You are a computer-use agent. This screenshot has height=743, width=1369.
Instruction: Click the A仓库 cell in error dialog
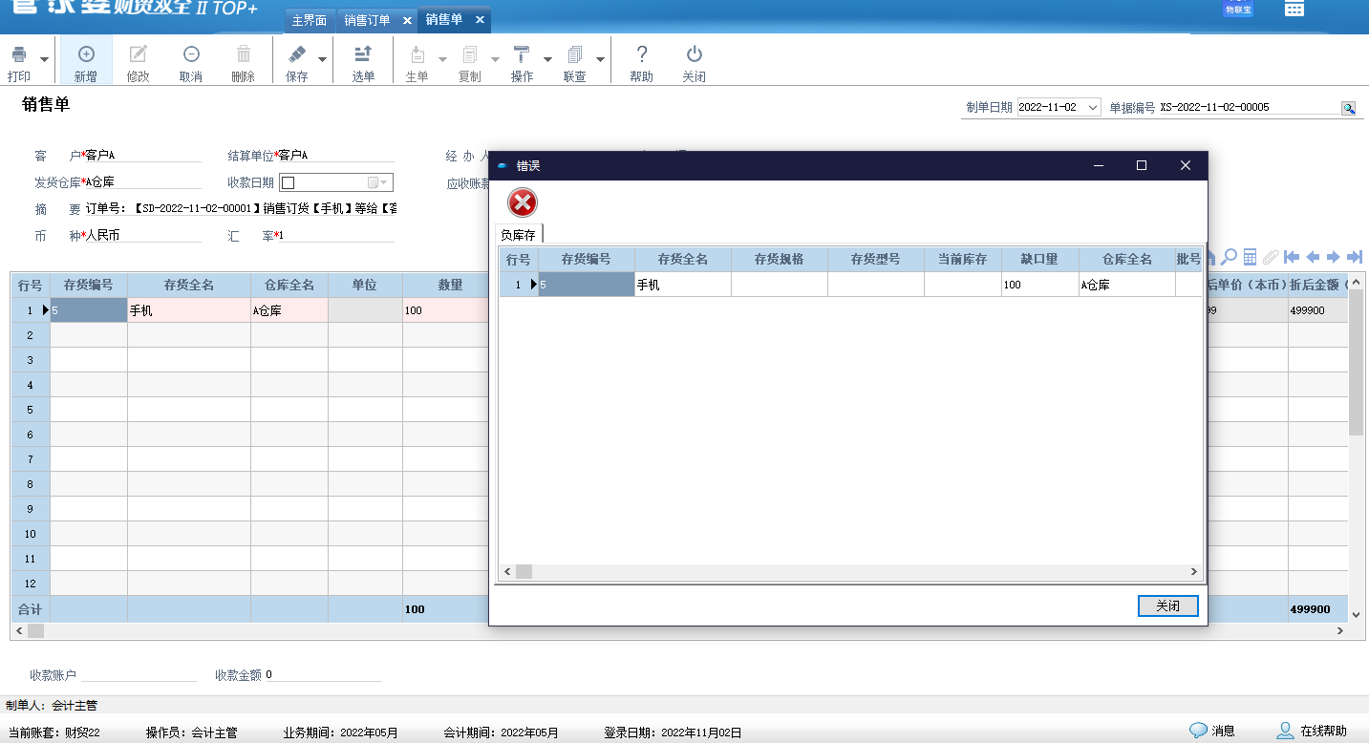click(x=1127, y=285)
